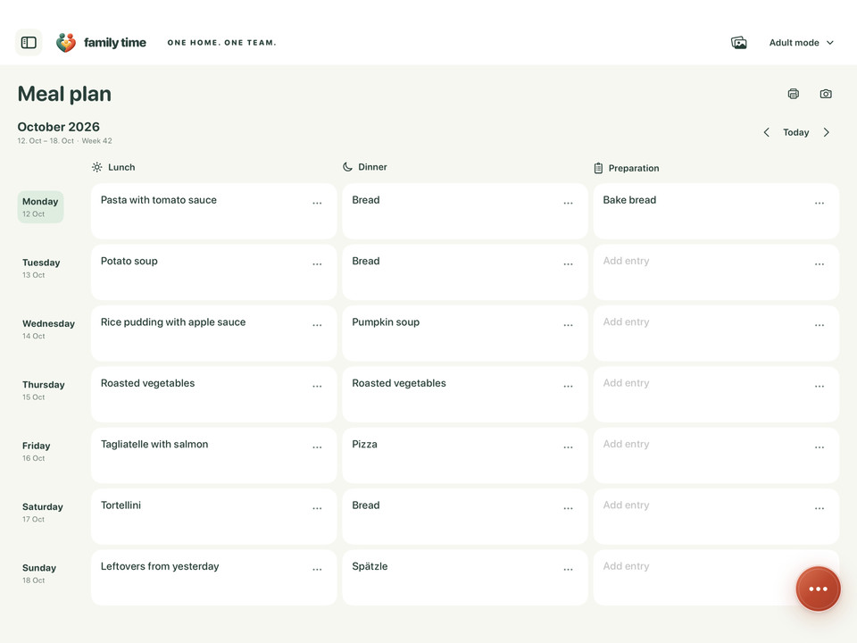Click the Dinner moon icon
This screenshot has width=857, height=643.
pos(347,167)
